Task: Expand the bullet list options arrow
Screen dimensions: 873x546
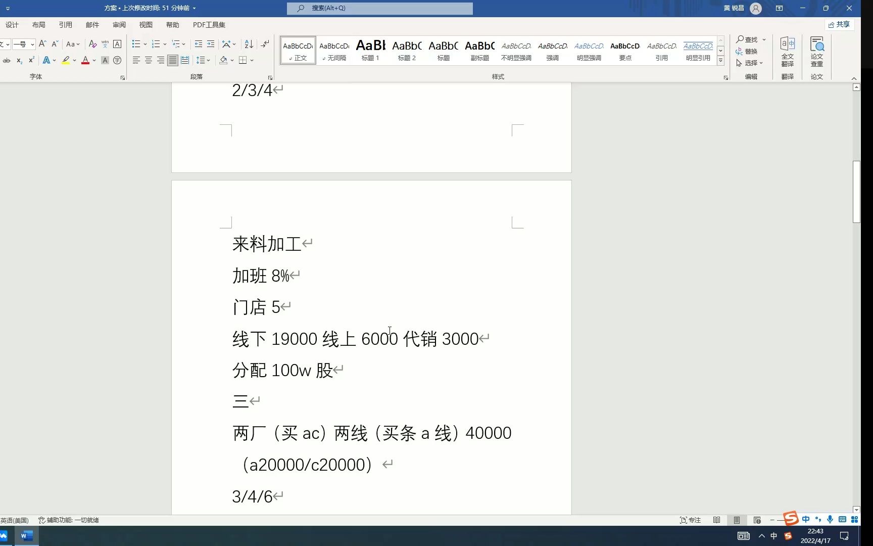Action: coord(145,44)
